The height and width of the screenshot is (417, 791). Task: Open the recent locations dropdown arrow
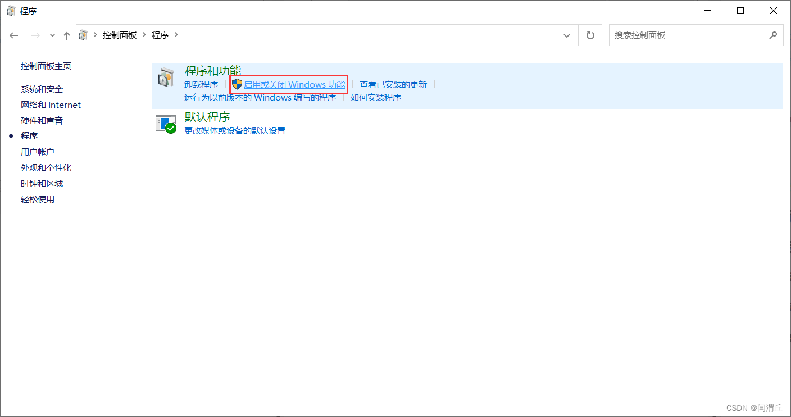52,35
